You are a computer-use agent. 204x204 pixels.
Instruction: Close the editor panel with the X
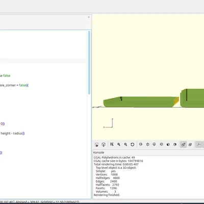coord(89,17)
